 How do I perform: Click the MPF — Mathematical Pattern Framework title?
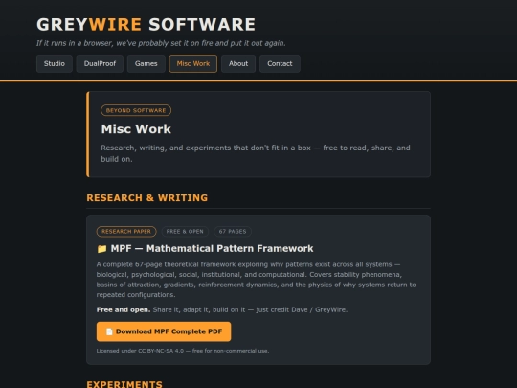pos(212,249)
